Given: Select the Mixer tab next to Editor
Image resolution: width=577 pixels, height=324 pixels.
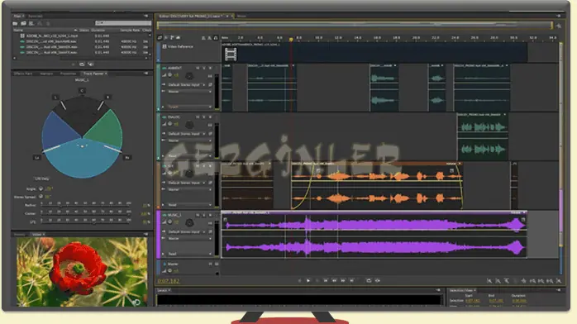Looking at the screenshot, I should click(241, 17).
